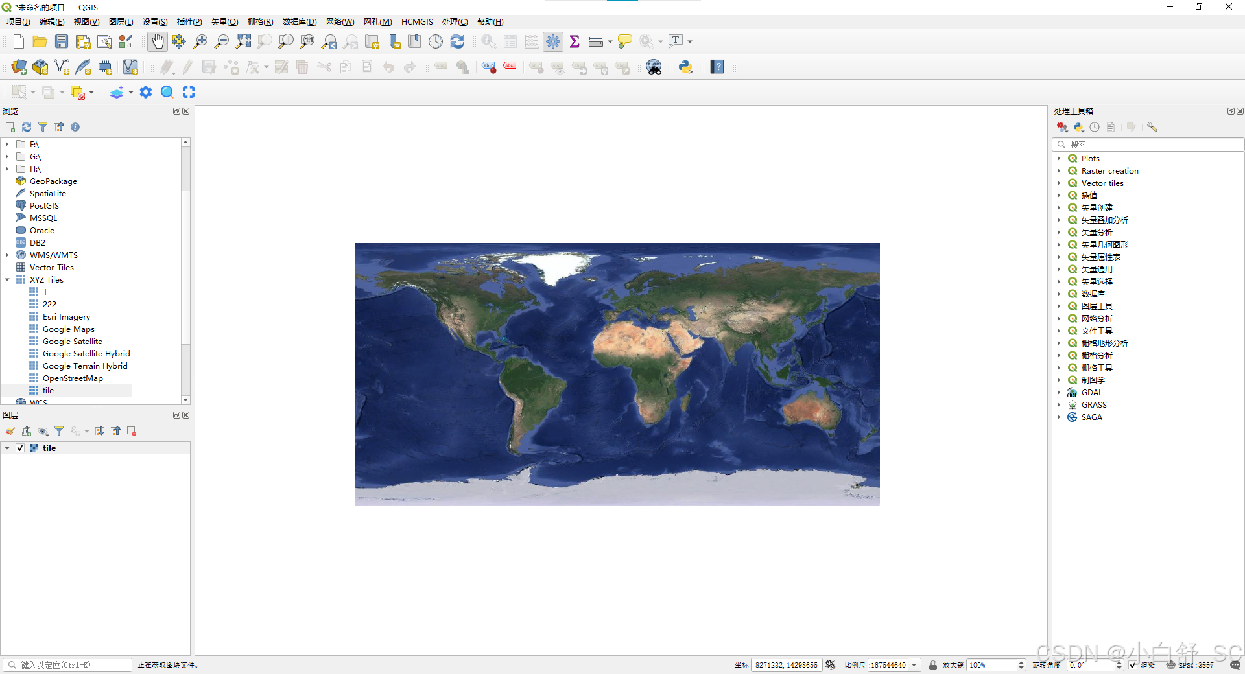This screenshot has width=1245, height=674.
Task: Open the 项目(J) menu
Action: tap(18, 22)
